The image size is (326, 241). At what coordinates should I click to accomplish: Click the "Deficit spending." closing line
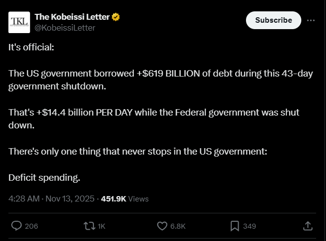(x=44, y=177)
